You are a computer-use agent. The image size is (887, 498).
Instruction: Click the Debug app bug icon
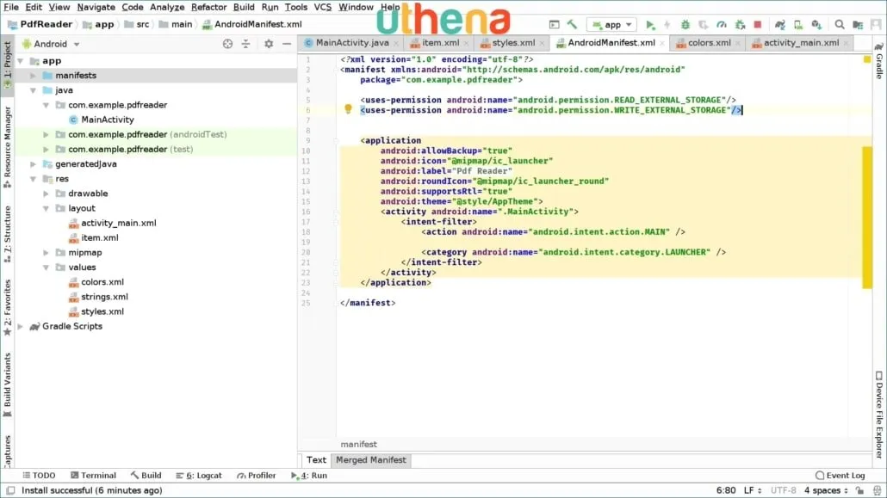coord(685,24)
